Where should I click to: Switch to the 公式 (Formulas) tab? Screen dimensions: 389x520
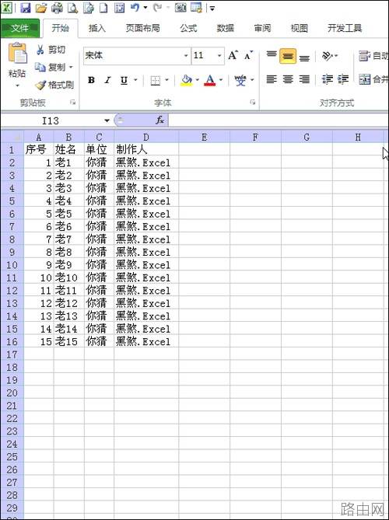point(188,28)
